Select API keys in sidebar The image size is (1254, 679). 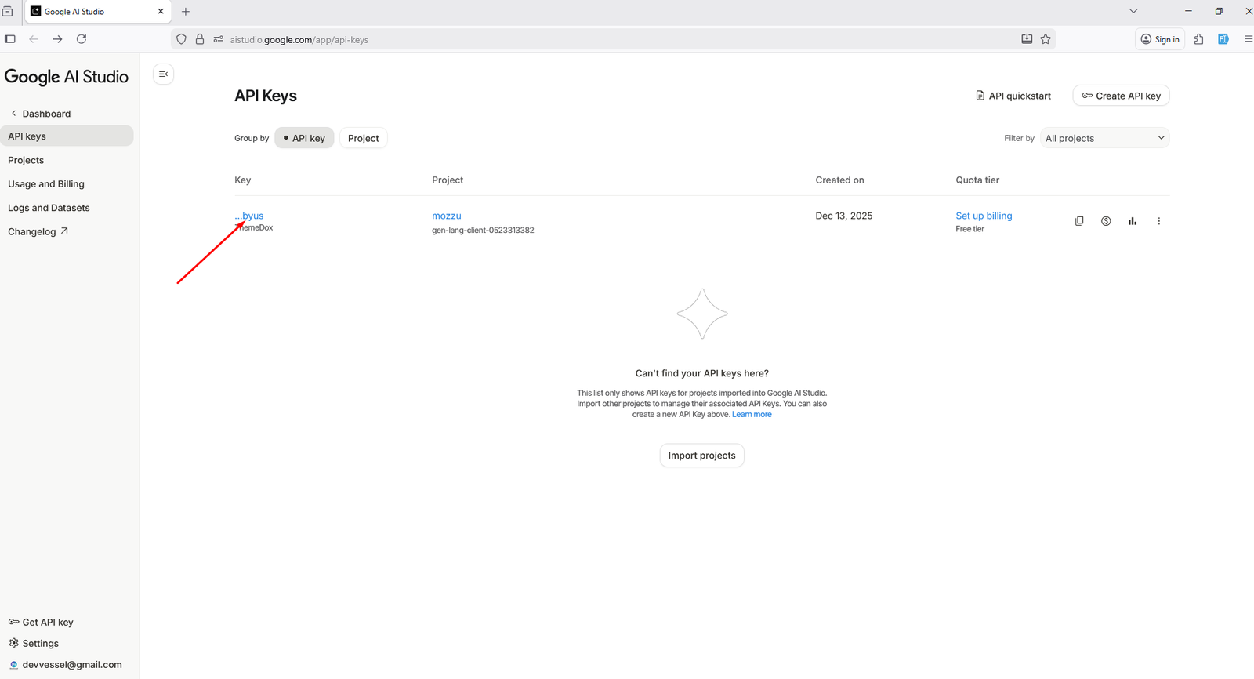[x=67, y=136]
